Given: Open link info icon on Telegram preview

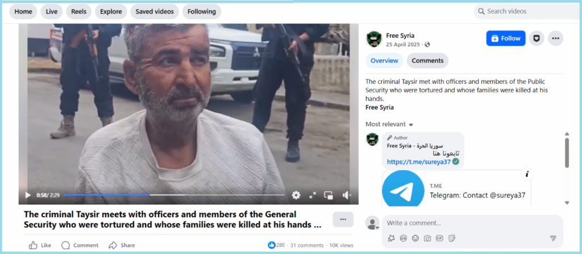Looking at the screenshot, I should 527,174.
